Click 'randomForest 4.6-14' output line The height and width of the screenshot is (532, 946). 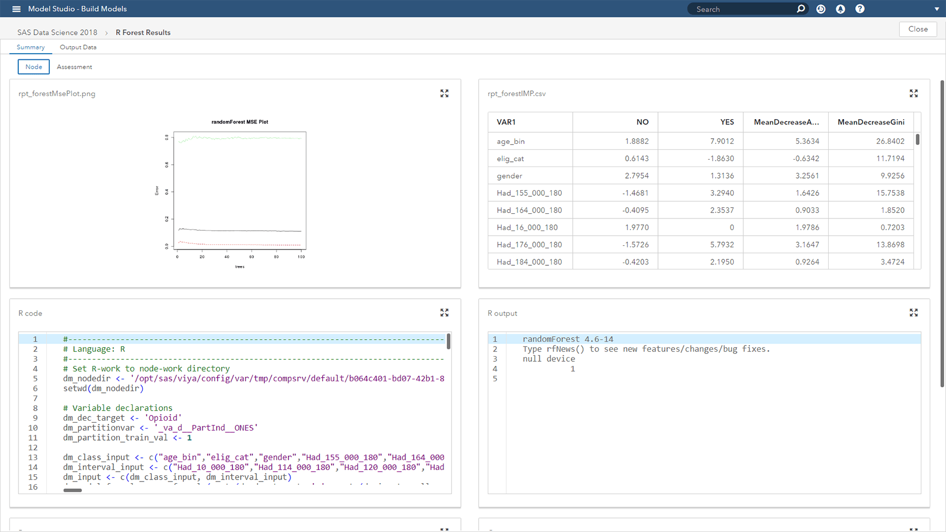point(568,339)
